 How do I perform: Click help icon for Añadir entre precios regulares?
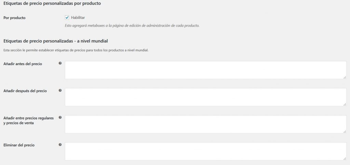click(x=60, y=118)
